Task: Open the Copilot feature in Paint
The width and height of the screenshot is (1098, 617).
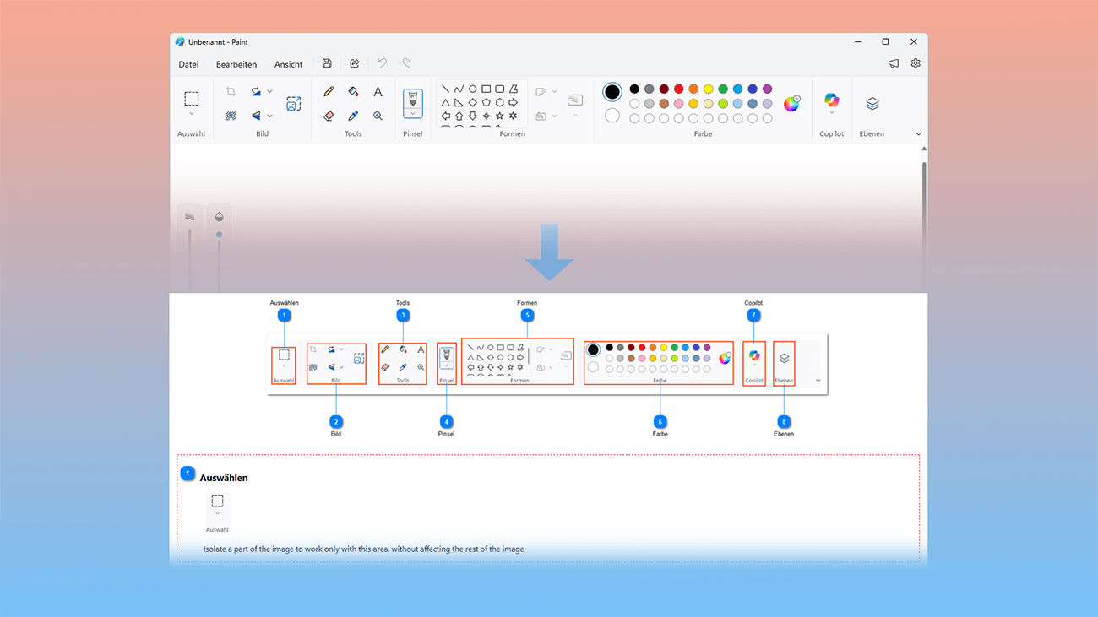Action: click(x=831, y=99)
